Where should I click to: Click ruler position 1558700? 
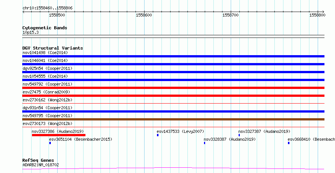tap(230, 15)
